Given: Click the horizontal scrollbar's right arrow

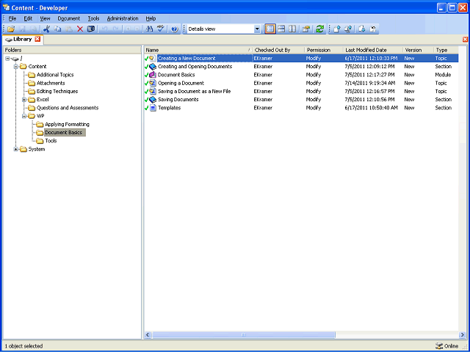Looking at the screenshot, I should 462,334.
